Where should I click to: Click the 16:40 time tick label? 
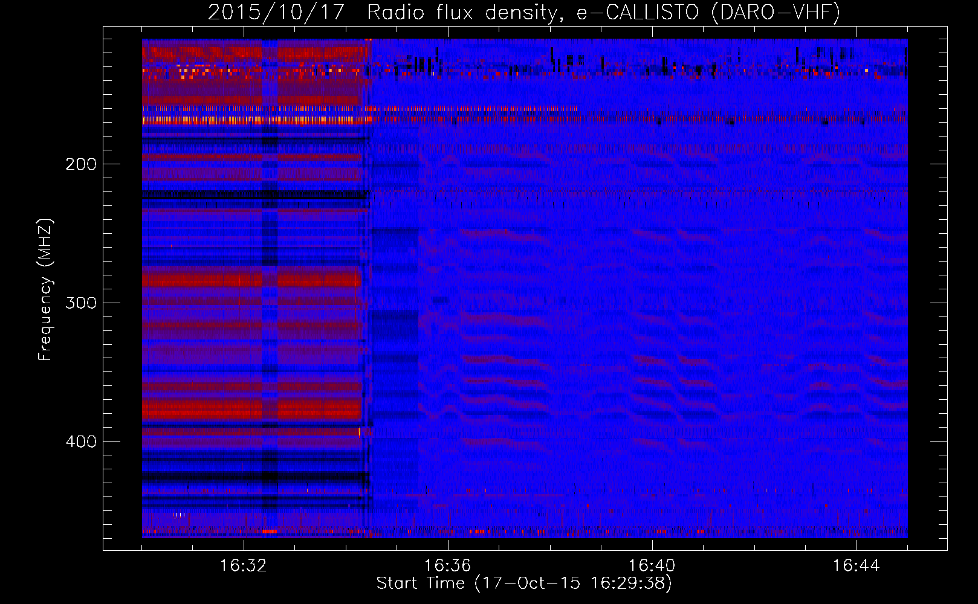(652, 566)
